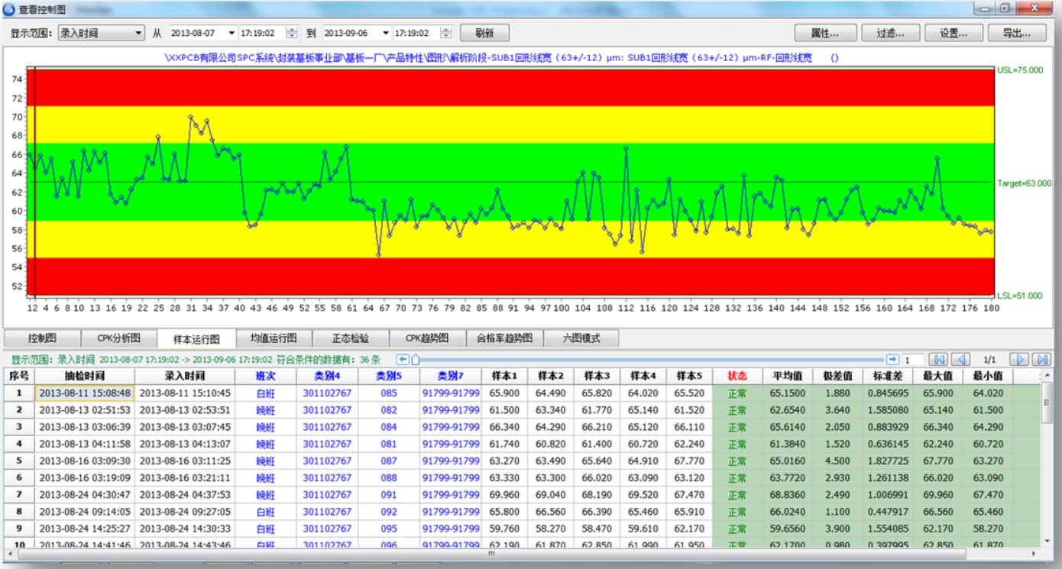Click the start time field 17:19:02
The image size is (1062, 569).
tap(262, 34)
